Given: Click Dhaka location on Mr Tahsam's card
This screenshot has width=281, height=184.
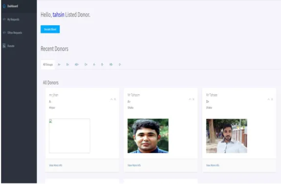Looking at the screenshot, I should click(x=130, y=107).
